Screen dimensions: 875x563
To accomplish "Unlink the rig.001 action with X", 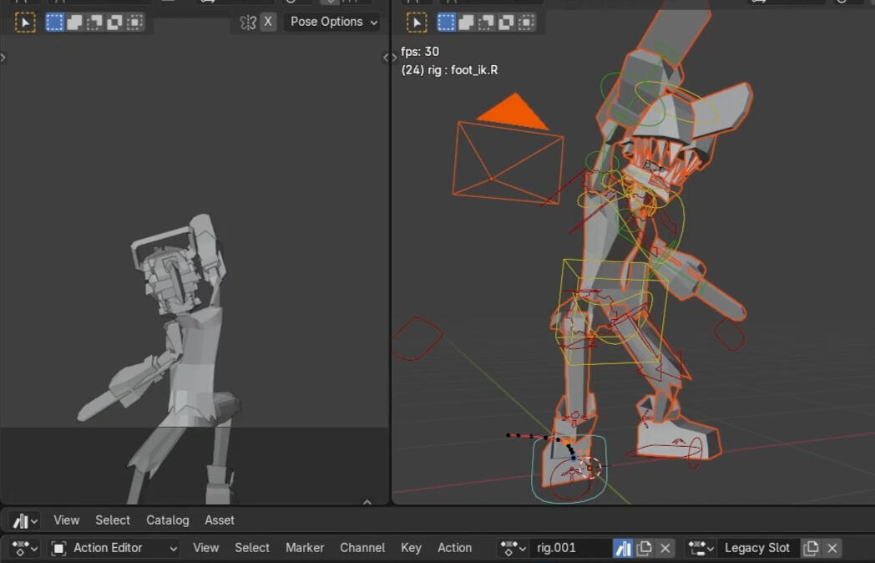I will click(x=665, y=548).
